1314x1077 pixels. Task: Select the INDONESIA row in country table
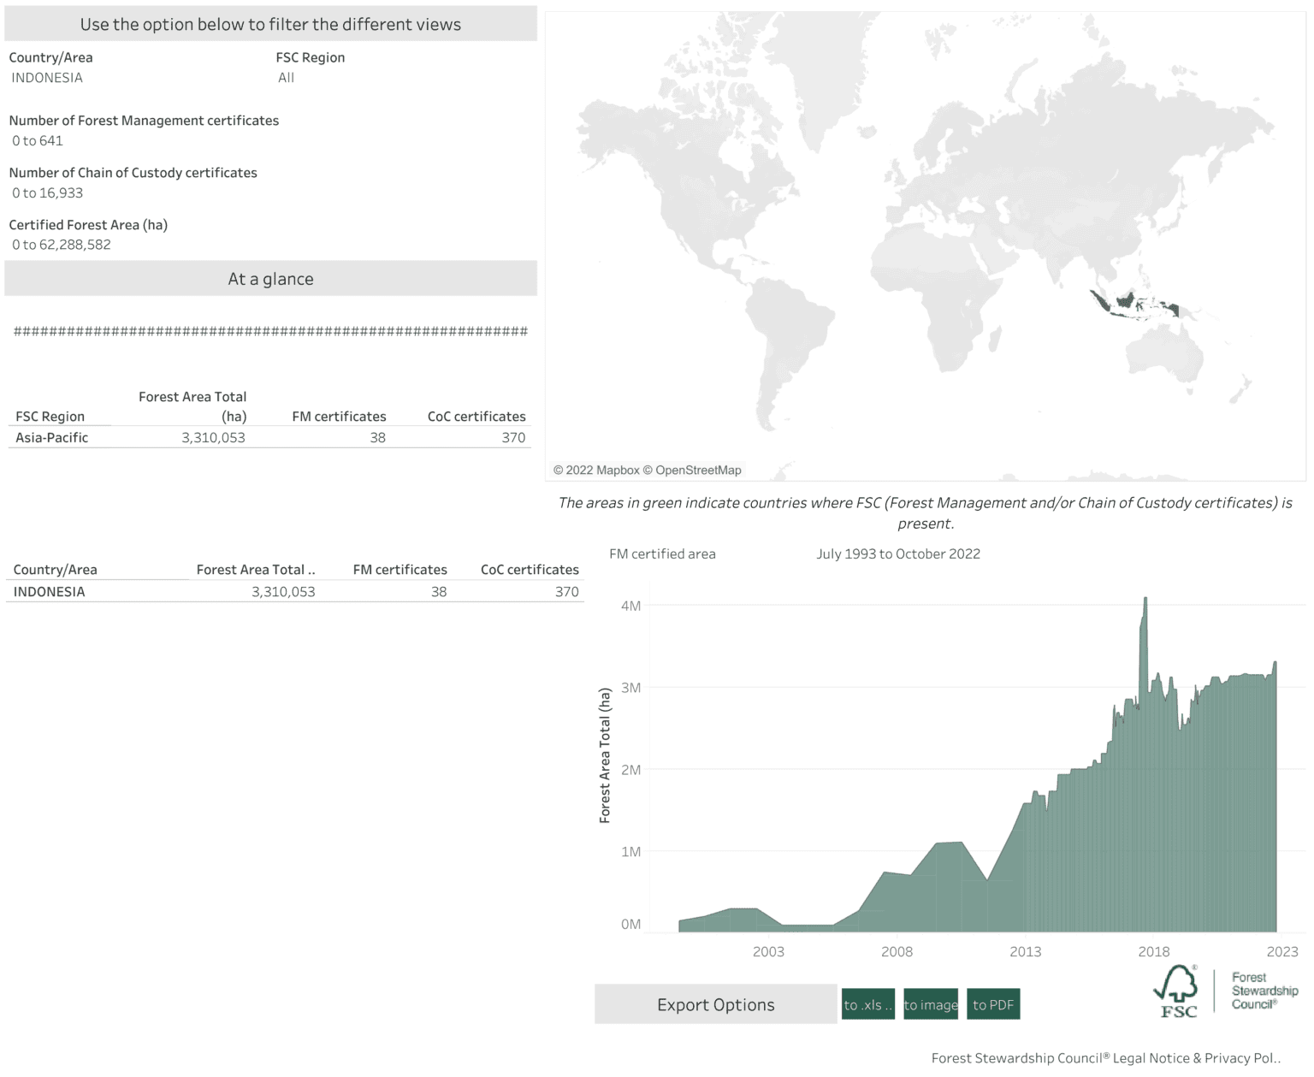(x=50, y=592)
